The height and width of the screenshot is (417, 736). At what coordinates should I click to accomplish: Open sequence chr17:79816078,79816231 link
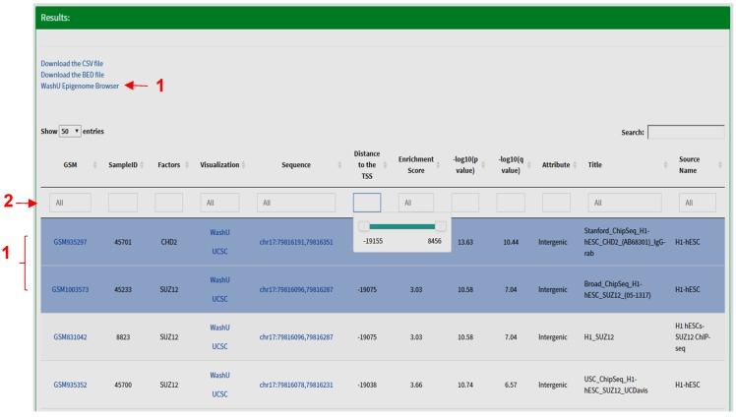[296, 386]
